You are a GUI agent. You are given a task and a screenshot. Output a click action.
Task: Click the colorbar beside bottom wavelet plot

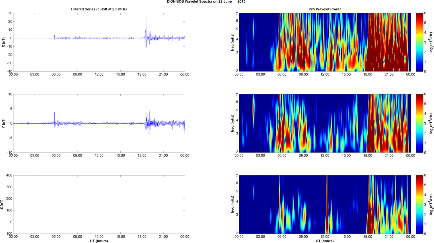(x=419, y=204)
